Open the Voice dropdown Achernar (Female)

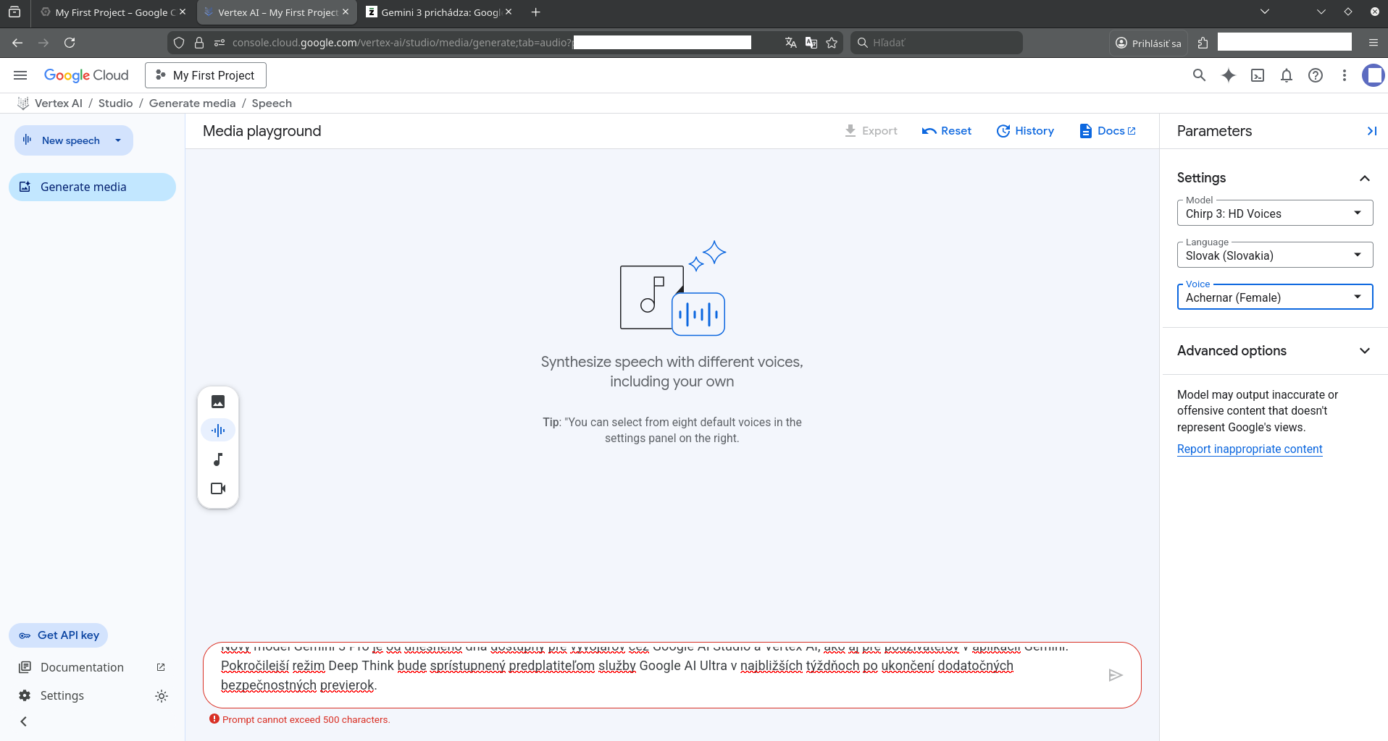coord(1274,297)
